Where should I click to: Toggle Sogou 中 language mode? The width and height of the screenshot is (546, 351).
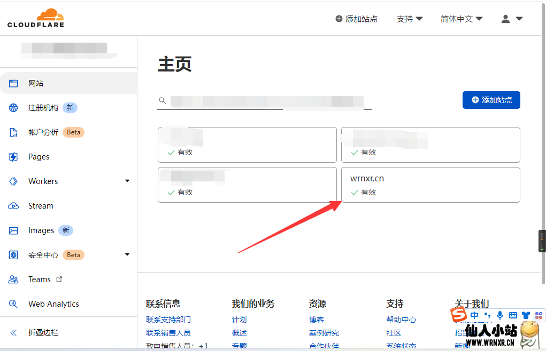click(474, 315)
